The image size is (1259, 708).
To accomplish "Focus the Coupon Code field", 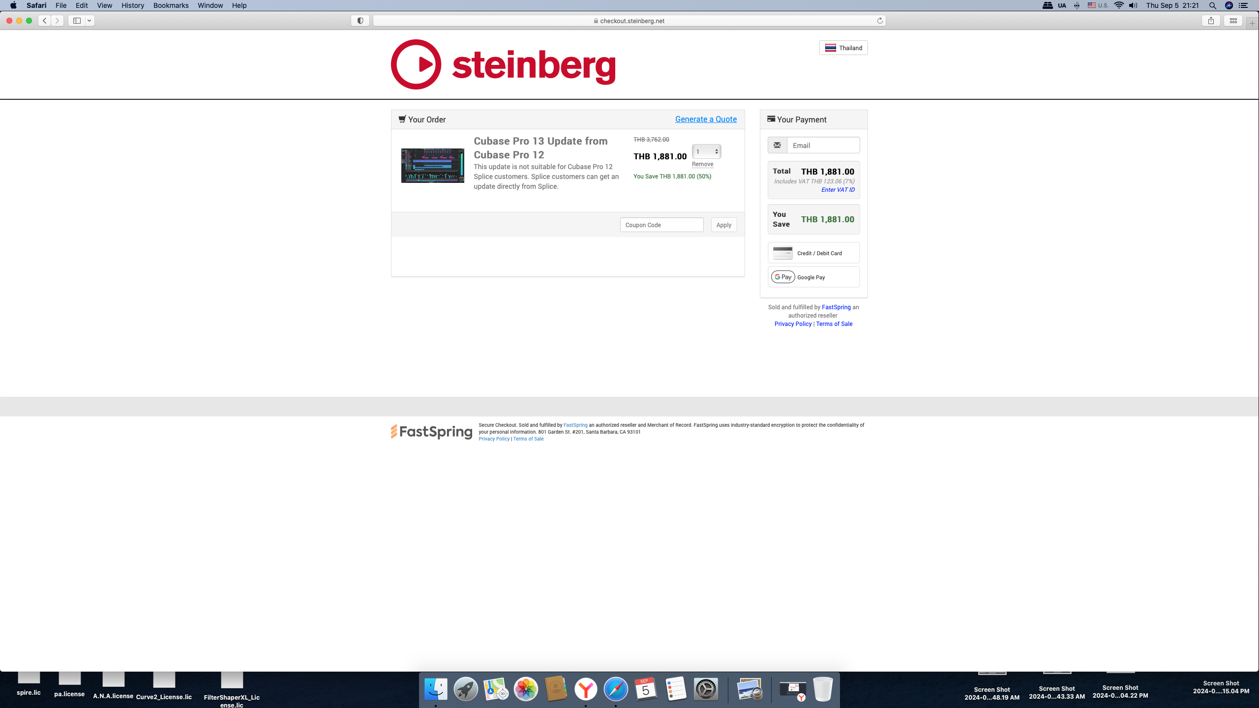I will 661,225.
